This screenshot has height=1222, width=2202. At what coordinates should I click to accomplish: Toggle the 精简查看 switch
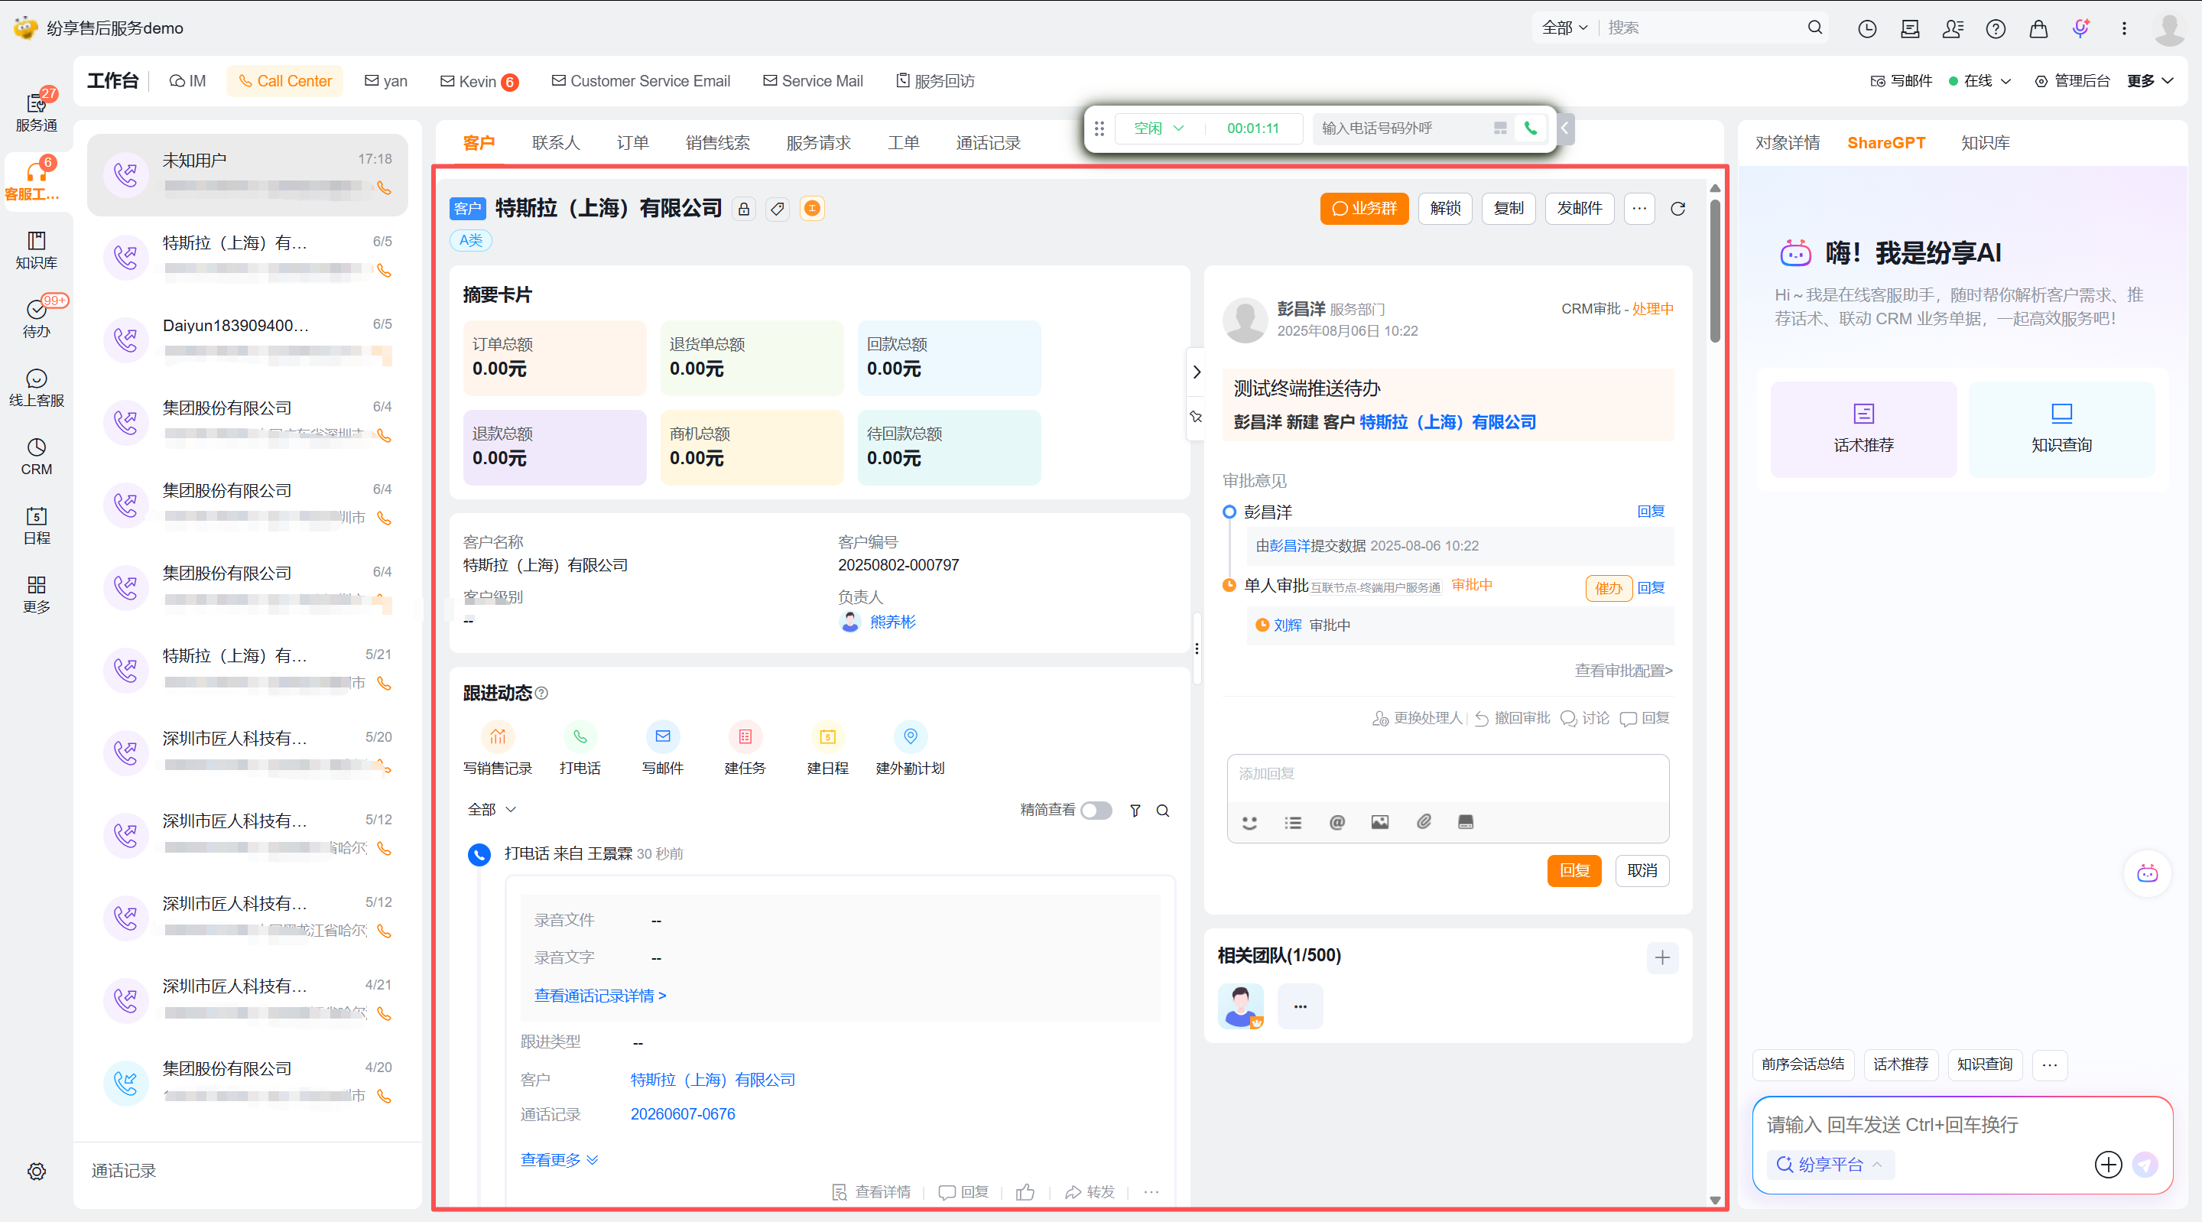(x=1096, y=810)
